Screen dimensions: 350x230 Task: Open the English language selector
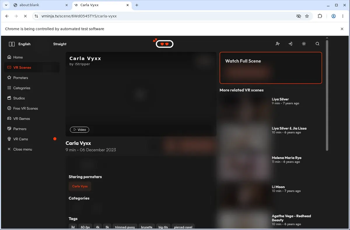[24, 44]
